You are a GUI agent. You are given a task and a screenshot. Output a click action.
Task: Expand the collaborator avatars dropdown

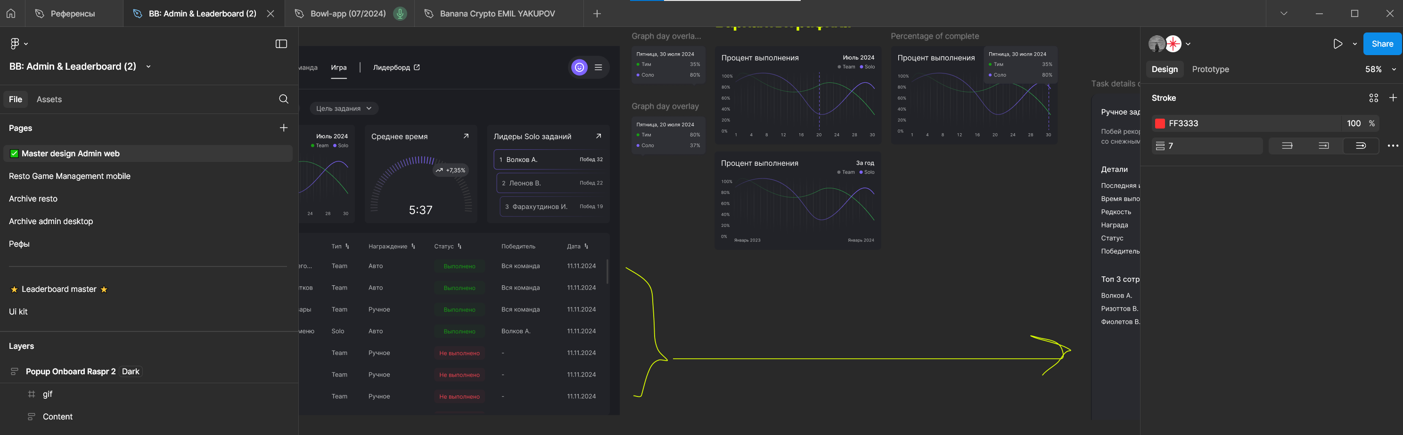[1188, 44]
